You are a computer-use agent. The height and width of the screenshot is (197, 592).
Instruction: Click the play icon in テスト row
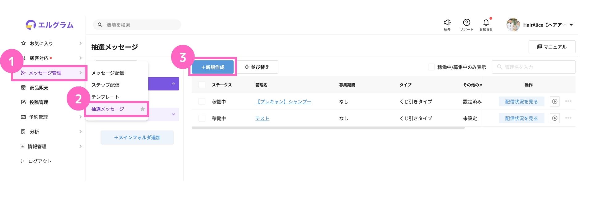[555, 118]
